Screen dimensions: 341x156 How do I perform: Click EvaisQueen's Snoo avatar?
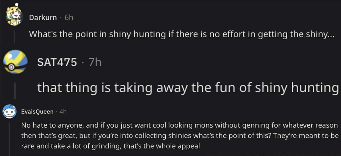(x=9, y=112)
